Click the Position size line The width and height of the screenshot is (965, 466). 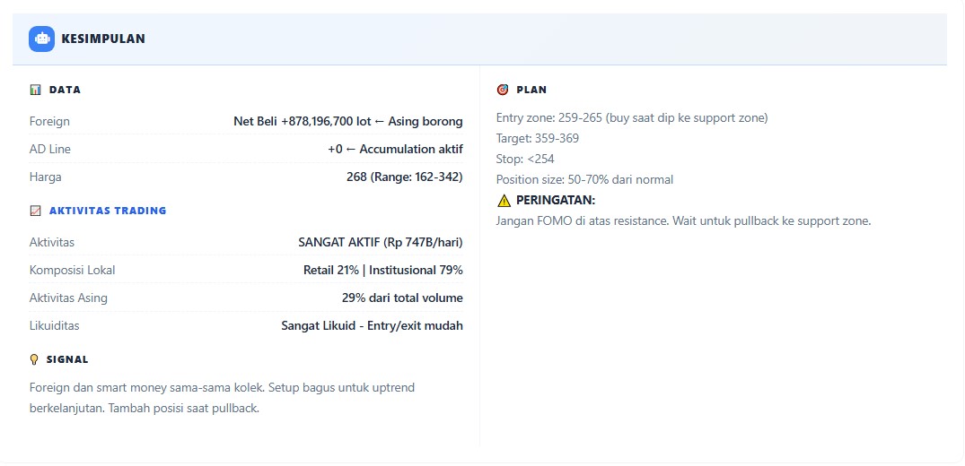584,179
